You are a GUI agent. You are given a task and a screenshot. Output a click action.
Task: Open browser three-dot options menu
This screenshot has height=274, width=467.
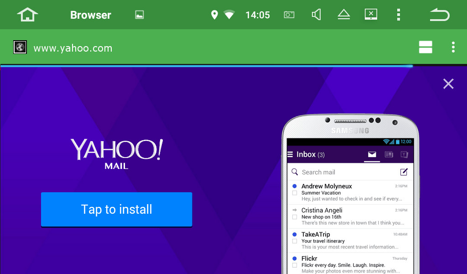[x=453, y=47]
